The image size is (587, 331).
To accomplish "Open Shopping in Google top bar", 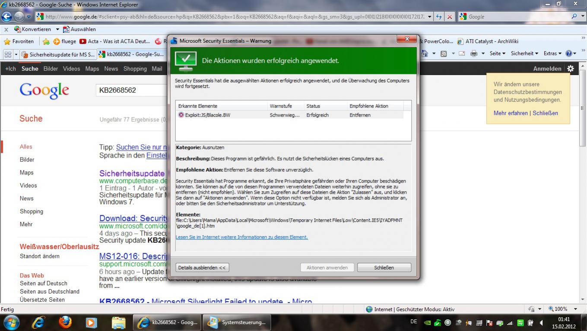I will click(x=135, y=69).
